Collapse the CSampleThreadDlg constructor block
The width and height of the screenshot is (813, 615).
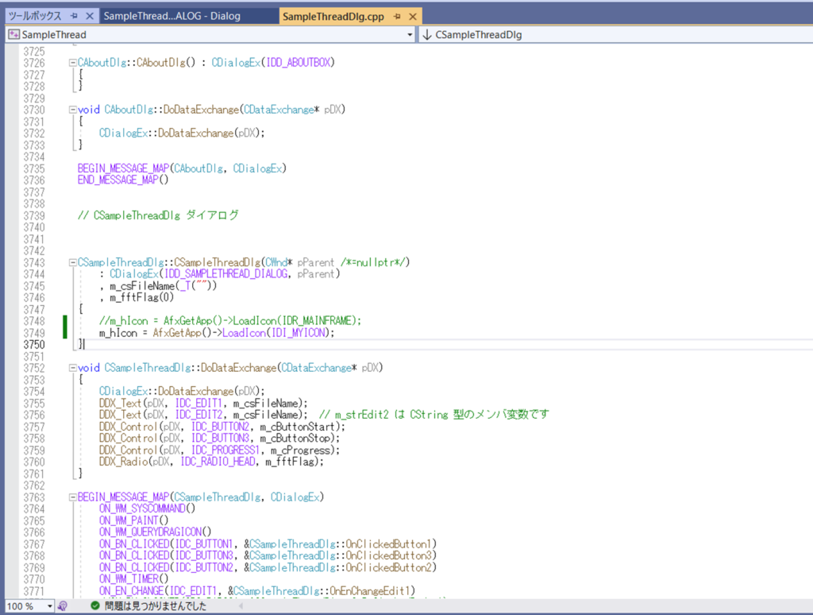tap(72, 262)
